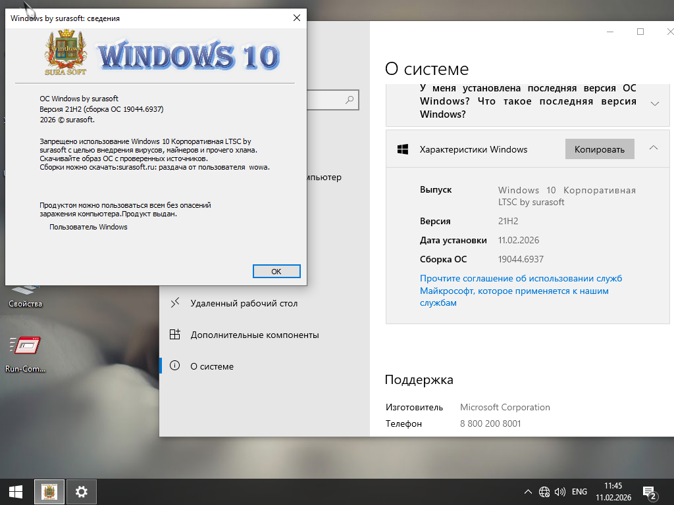Viewport: 674px width, 505px height.
Task: Click the Пользователь Windows text in dialog
Action: tap(88, 227)
